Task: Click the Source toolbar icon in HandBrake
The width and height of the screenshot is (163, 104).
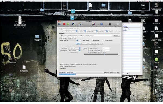Action: click(x=59, y=24)
